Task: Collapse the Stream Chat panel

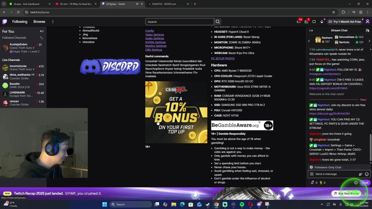Action: (x=311, y=30)
